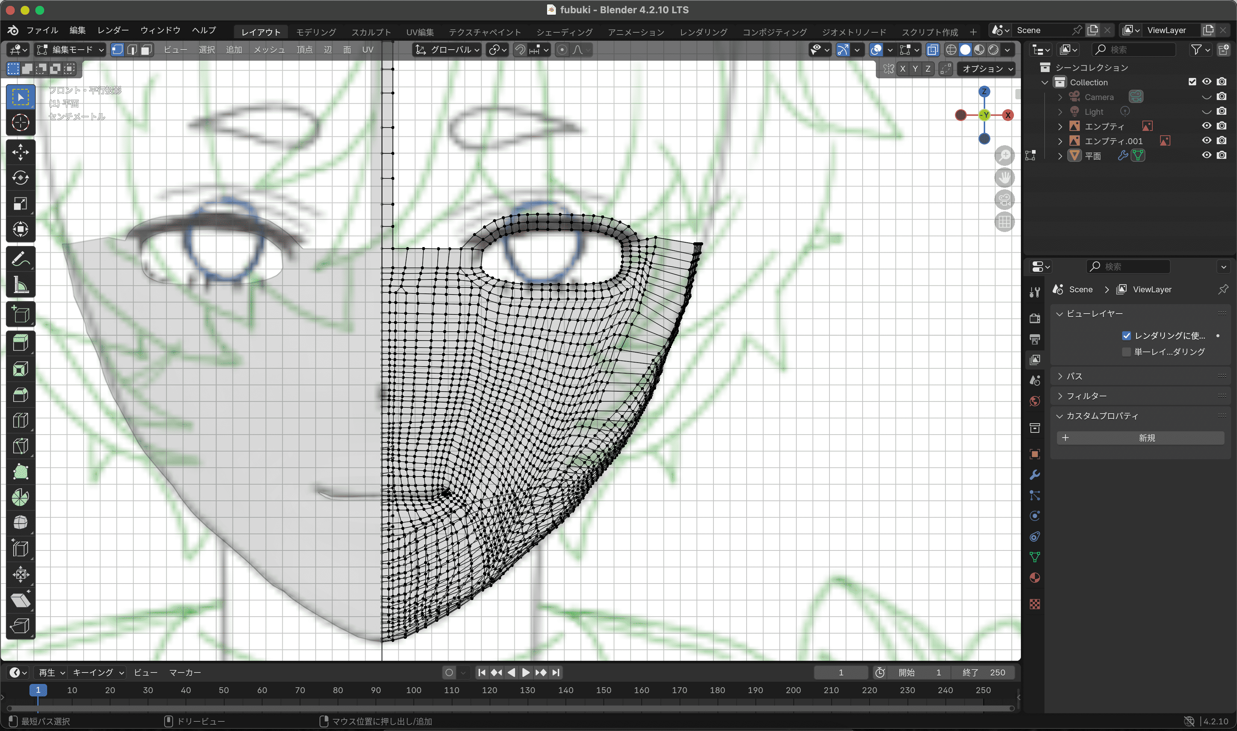Hide エンプティ.001 in viewport

pyautogui.click(x=1206, y=141)
